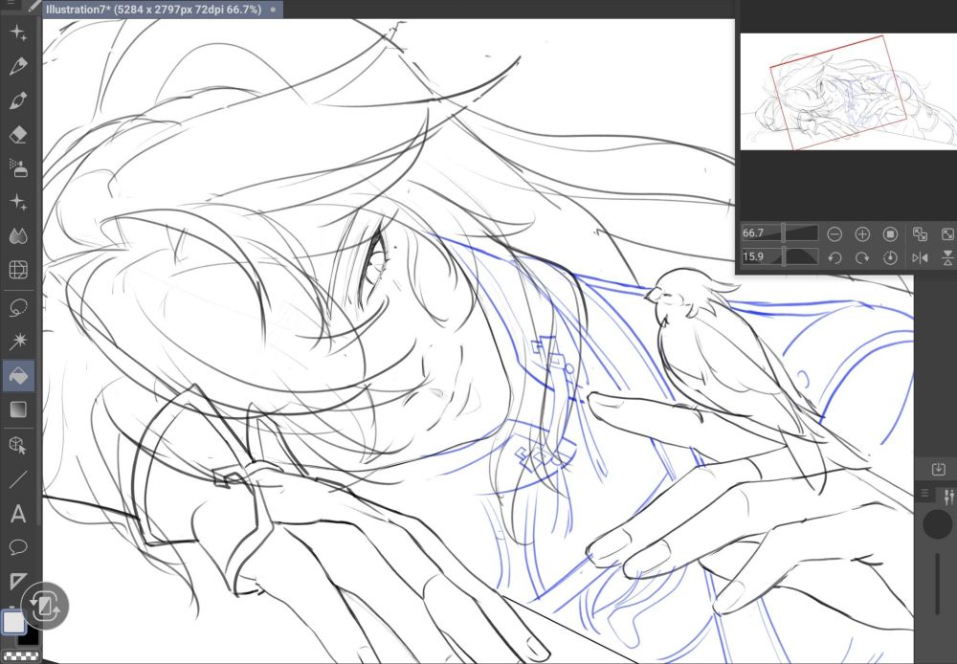Viewport: 957px width, 664px height.
Task: Reset canvas rotation icon
Action: coord(890,257)
